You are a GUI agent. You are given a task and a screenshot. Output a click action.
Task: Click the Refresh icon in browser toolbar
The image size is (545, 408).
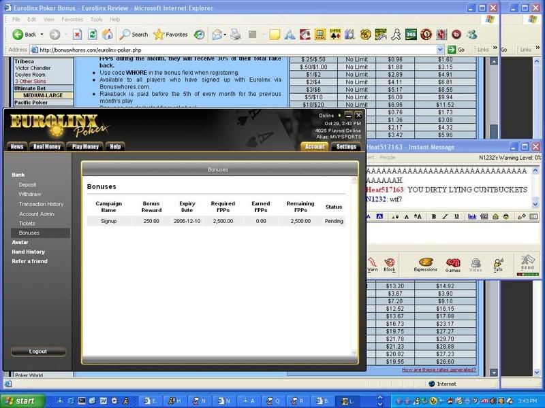point(92,34)
